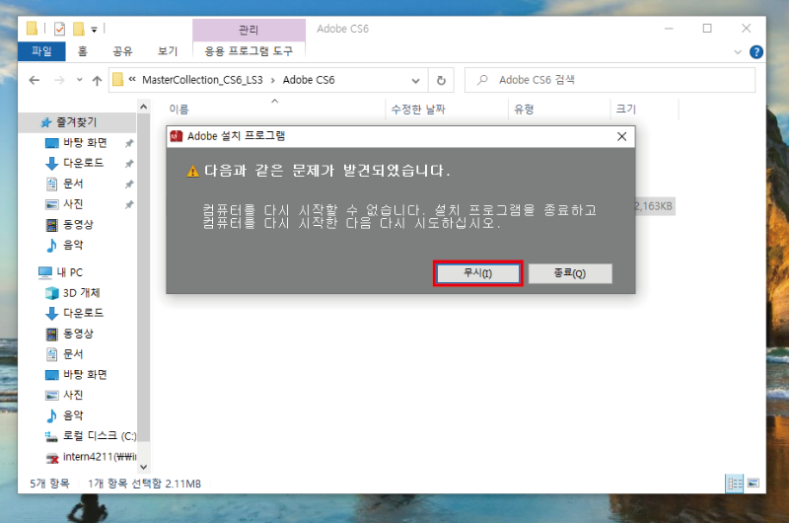Screen dimensions: 789x523
Task: Open 바탕 화면 under 내 PC
Action: coord(85,375)
